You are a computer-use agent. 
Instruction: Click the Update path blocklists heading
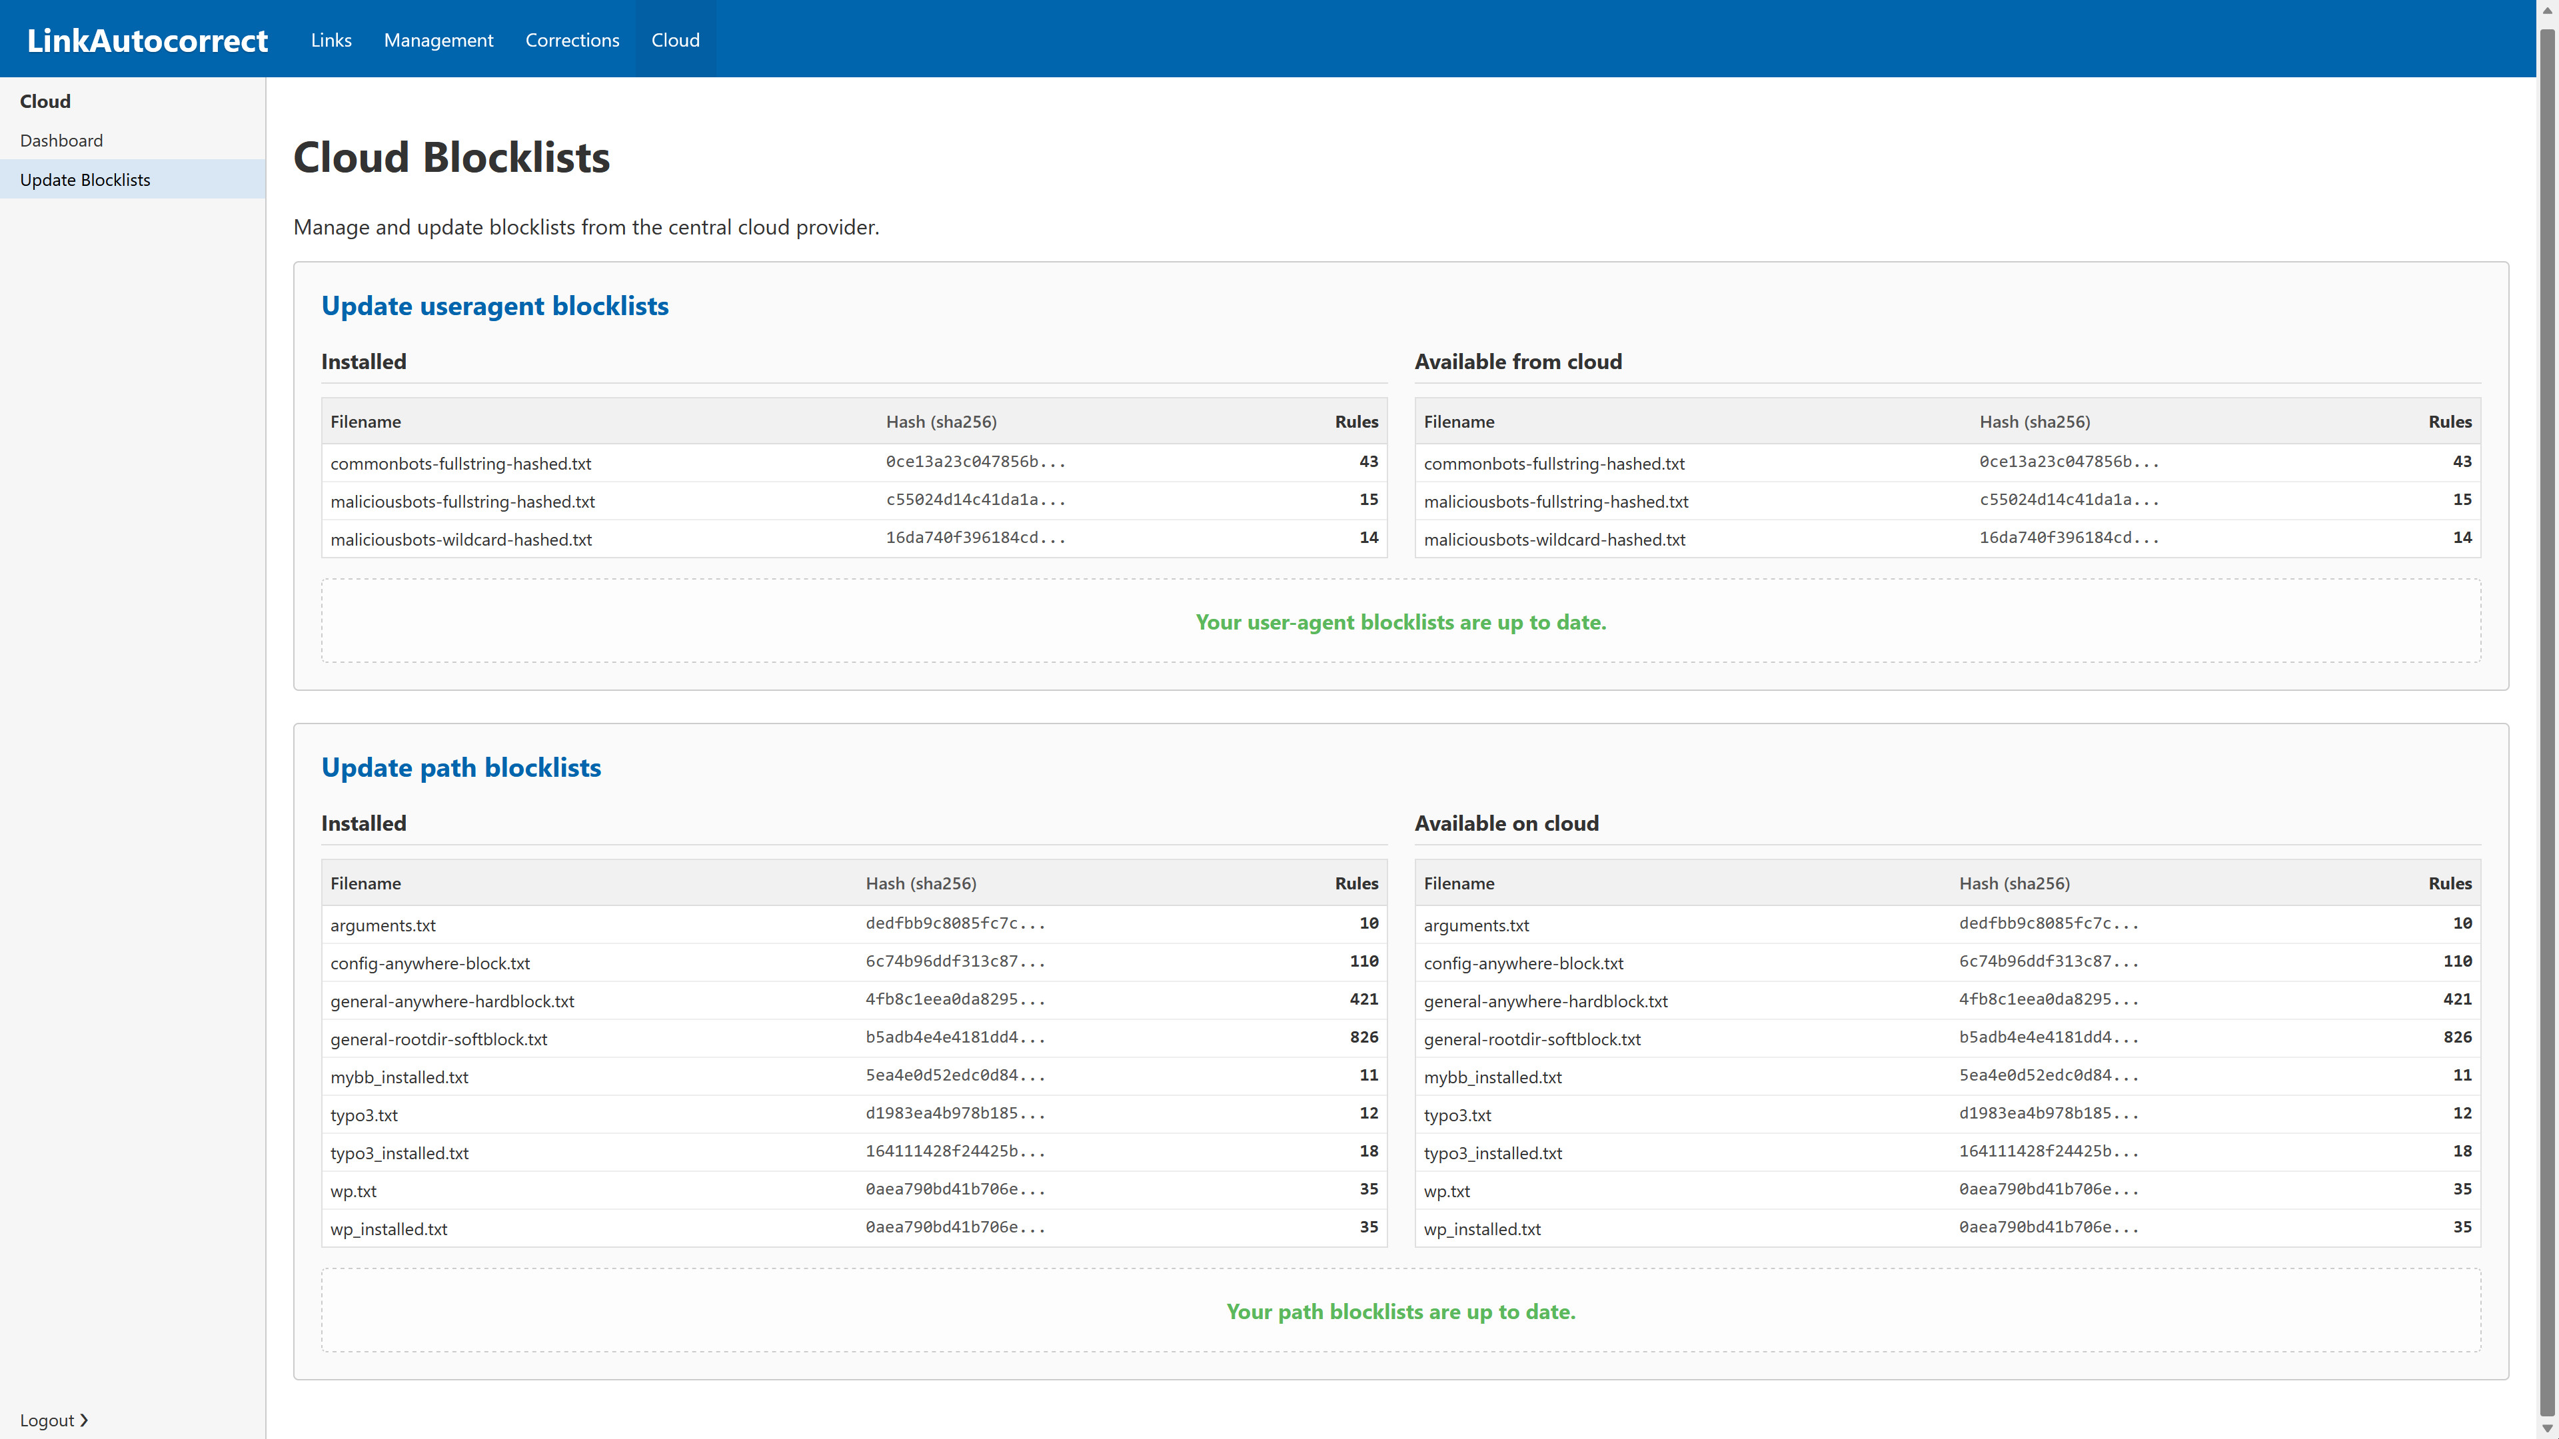coord(461,767)
